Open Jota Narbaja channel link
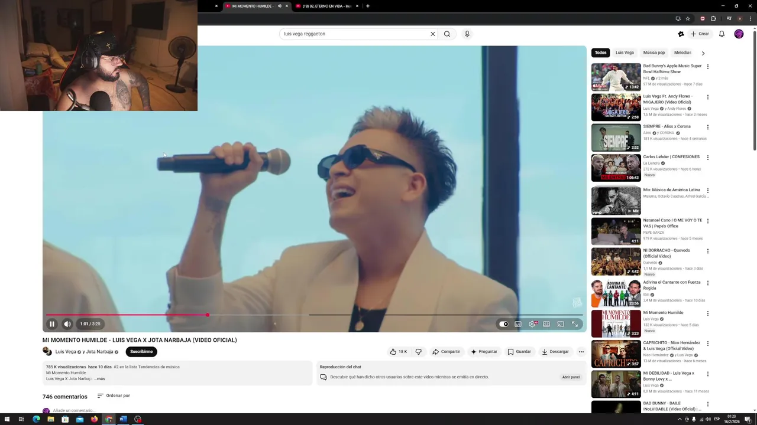Image resolution: width=757 pixels, height=425 pixels. 99,352
